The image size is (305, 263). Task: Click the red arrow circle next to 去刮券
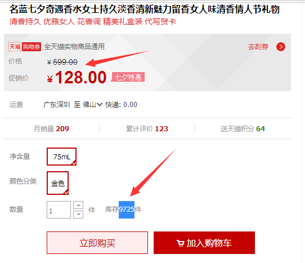281,47
